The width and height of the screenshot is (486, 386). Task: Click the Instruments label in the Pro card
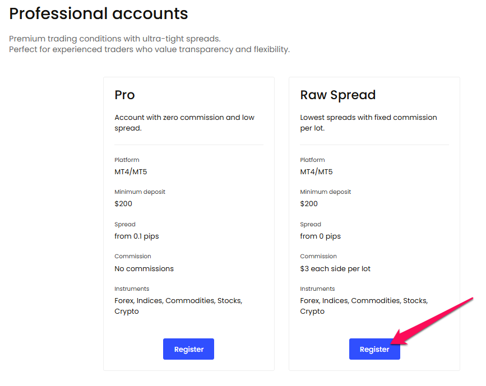tap(132, 289)
